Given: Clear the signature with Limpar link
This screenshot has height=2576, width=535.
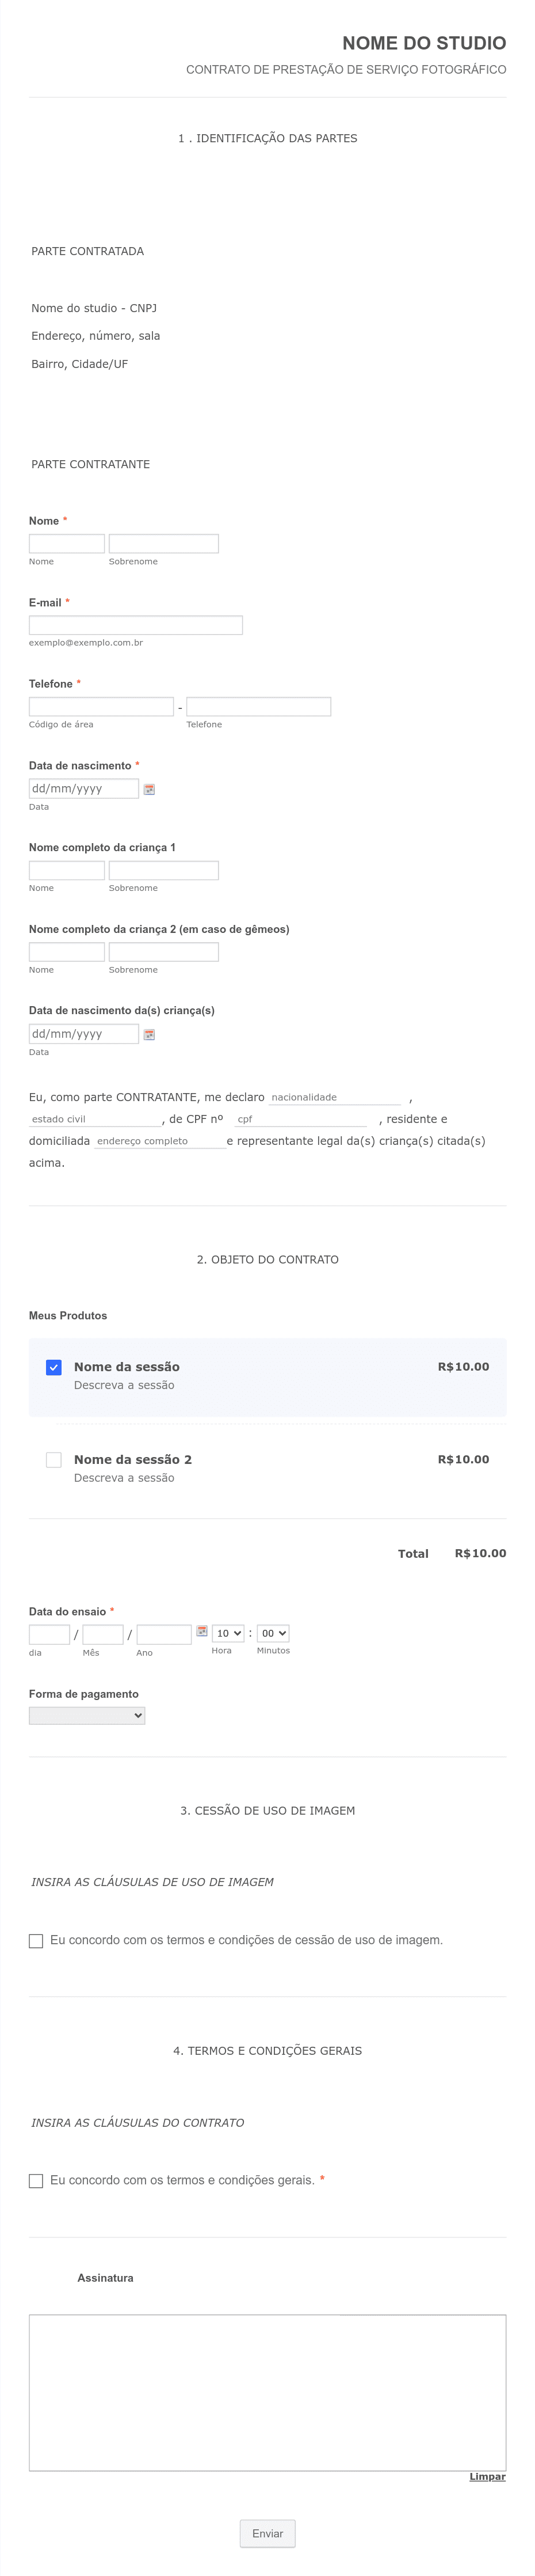Looking at the screenshot, I should point(487,2476).
